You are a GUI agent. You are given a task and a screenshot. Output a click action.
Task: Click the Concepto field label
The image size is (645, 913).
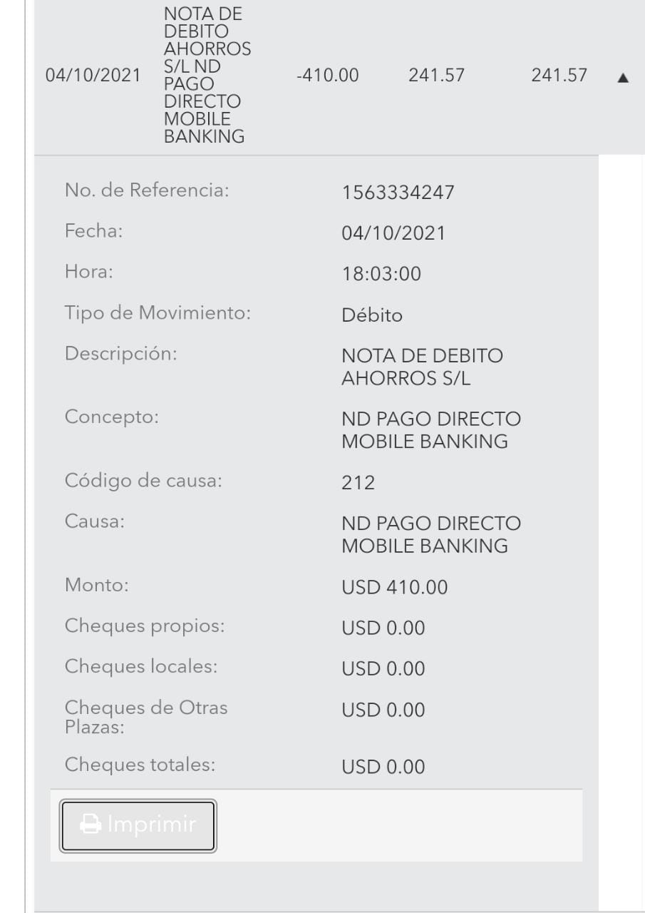coord(111,417)
